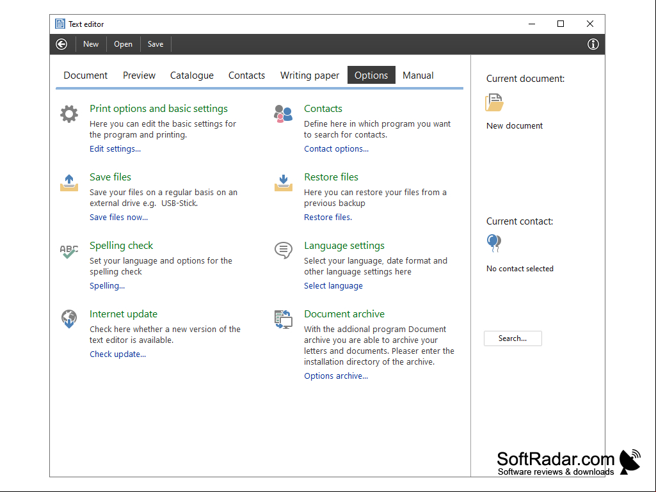
Task: Click the ABC spelling check icon
Action: tap(69, 251)
